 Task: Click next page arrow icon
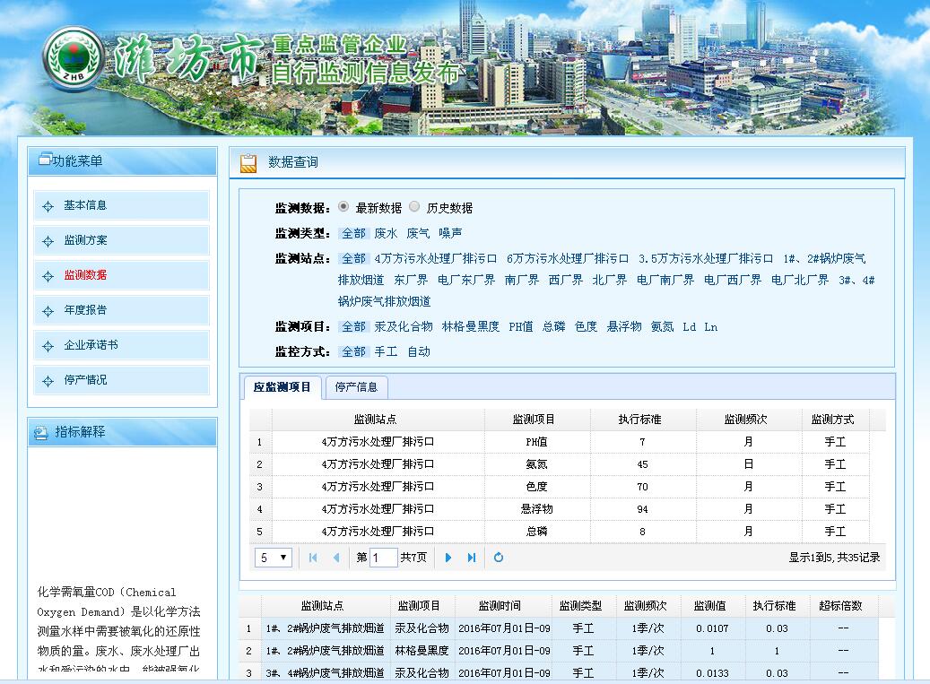pos(448,558)
